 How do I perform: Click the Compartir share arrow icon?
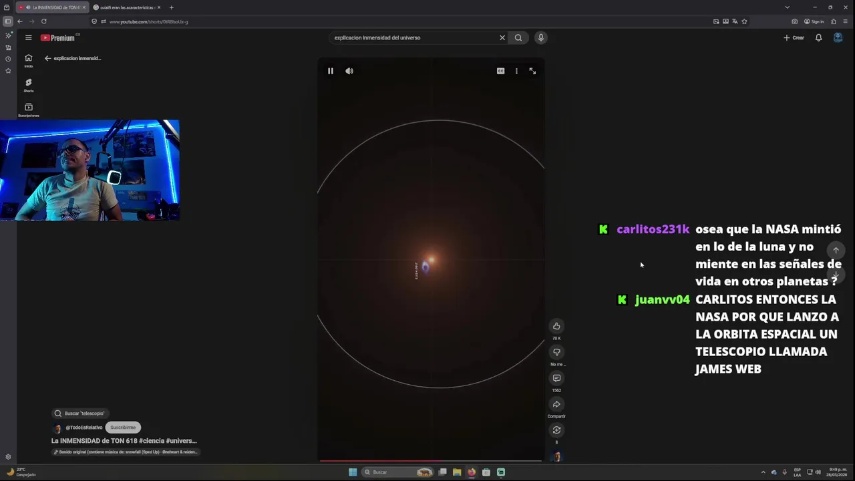(x=556, y=404)
